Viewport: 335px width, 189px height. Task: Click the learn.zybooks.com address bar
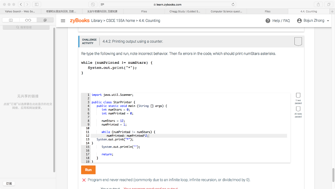(168, 4)
